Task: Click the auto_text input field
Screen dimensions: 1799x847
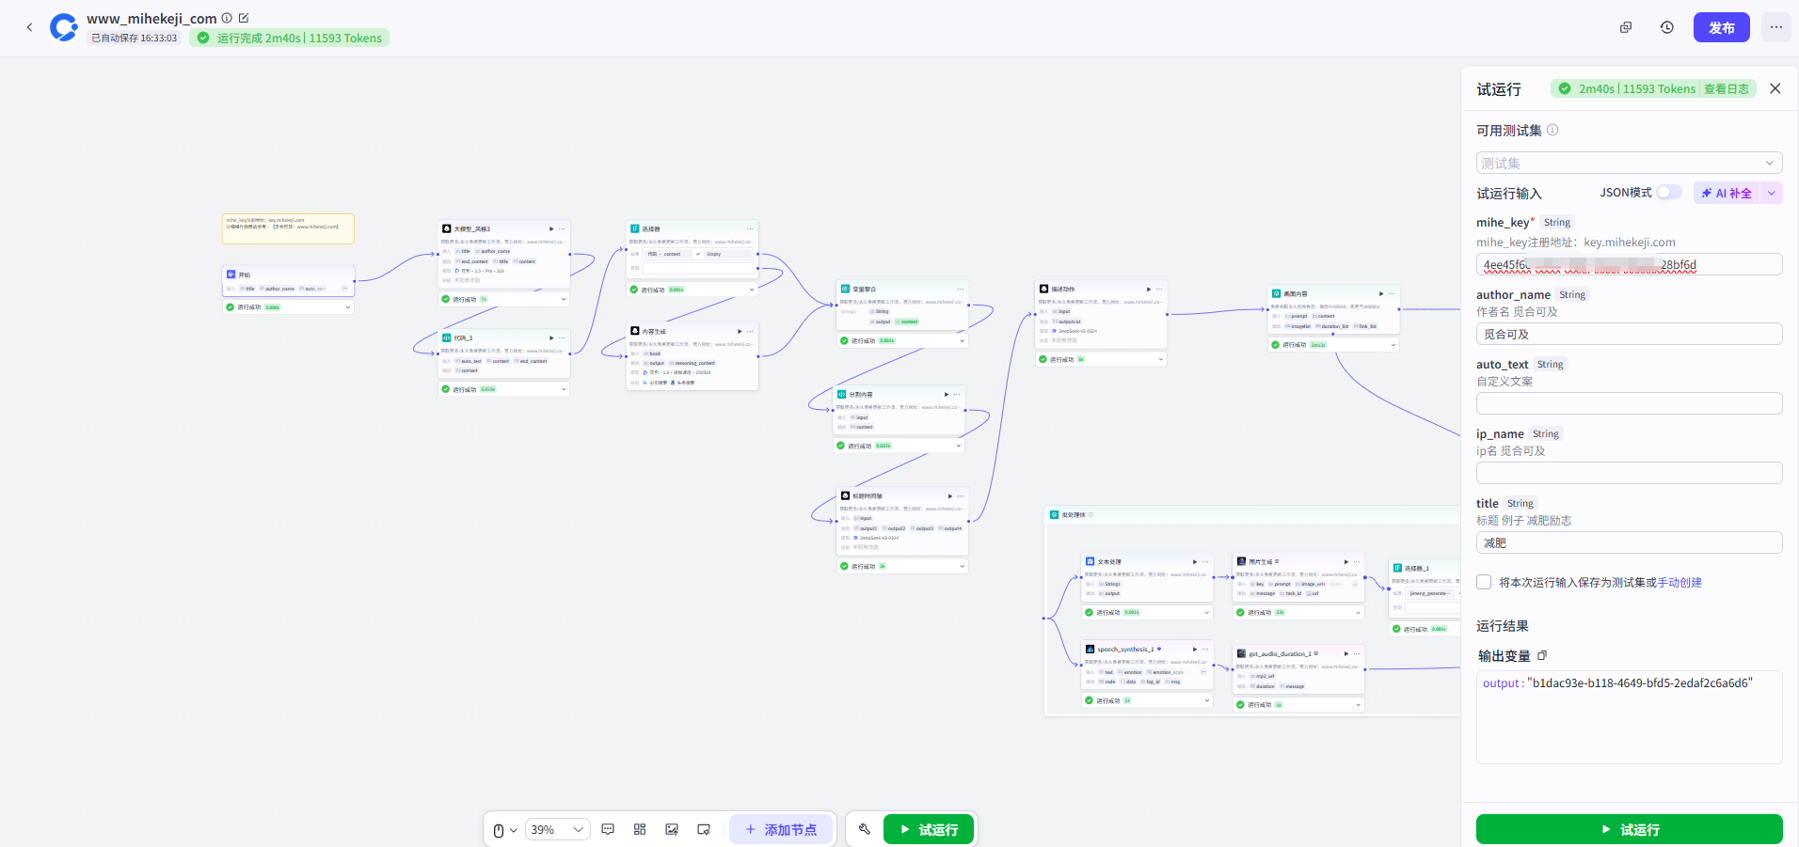Action: (x=1629, y=403)
